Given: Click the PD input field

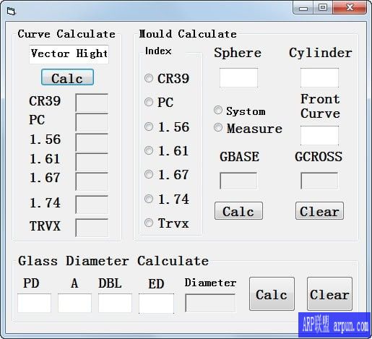Looking at the screenshot, I should (34, 303).
